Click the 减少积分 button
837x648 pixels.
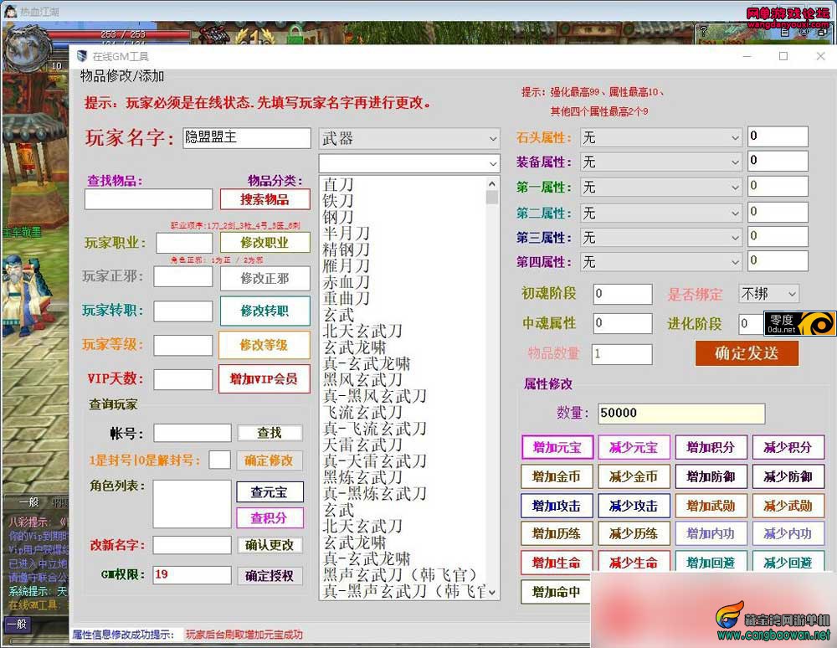click(x=788, y=447)
